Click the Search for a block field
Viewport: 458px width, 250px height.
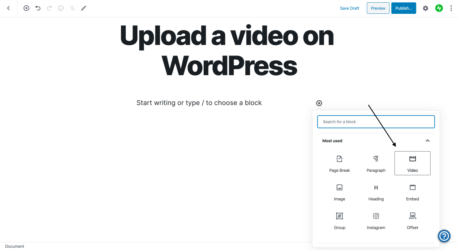click(376, 122)
